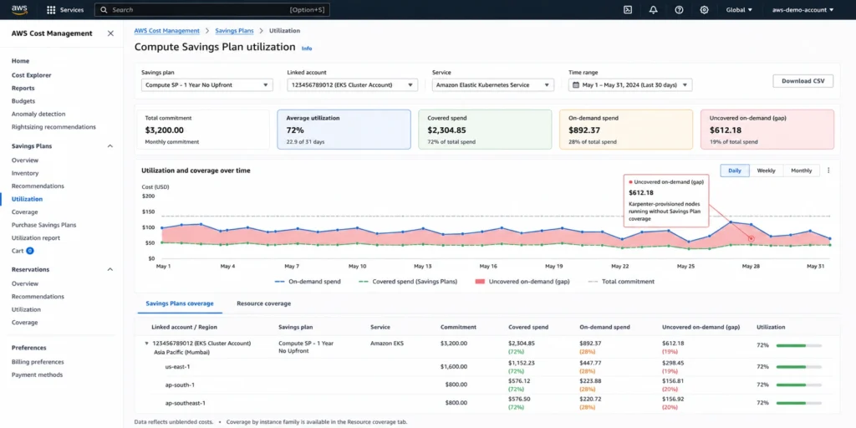Image resolution: width=856 pixels, height=428 pixels.
Task: Open the Service dropdown
Action: tap(493, 85)
